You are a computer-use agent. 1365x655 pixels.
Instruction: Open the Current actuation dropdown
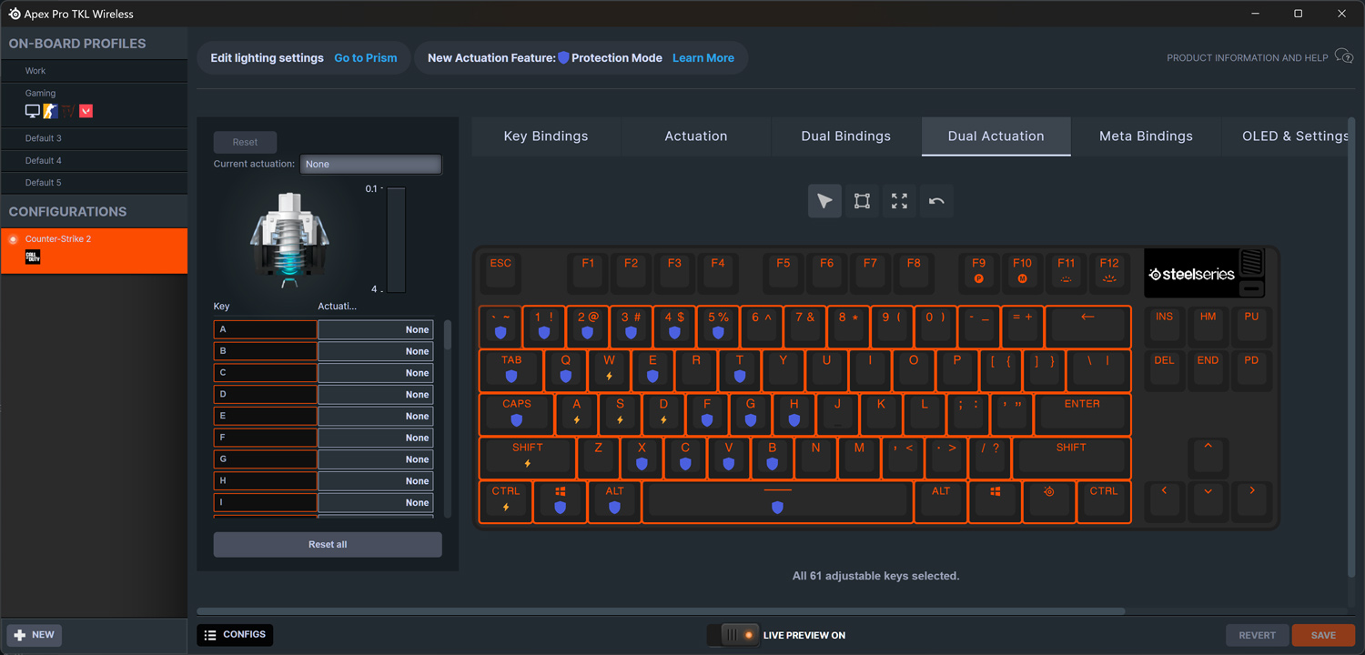[x=371, y=164]
